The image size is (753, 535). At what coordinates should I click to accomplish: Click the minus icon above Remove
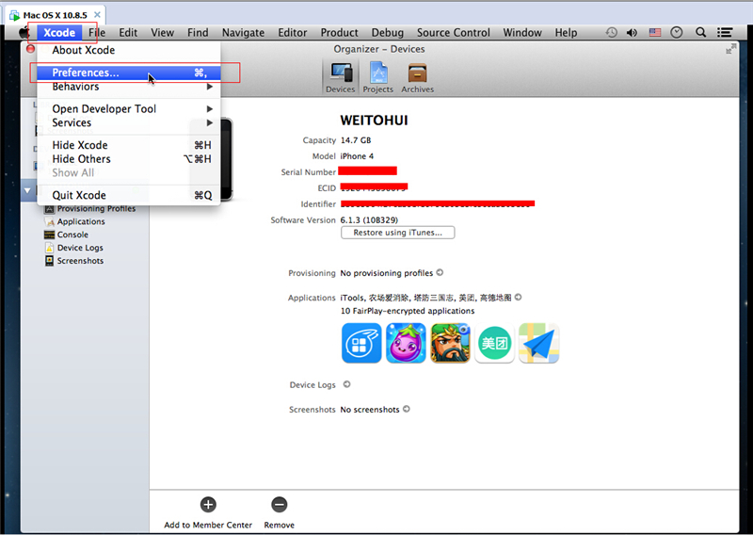[279, 505]
